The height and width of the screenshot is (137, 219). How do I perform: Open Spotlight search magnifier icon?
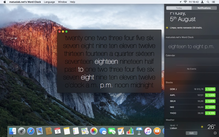tap(208, 2)
